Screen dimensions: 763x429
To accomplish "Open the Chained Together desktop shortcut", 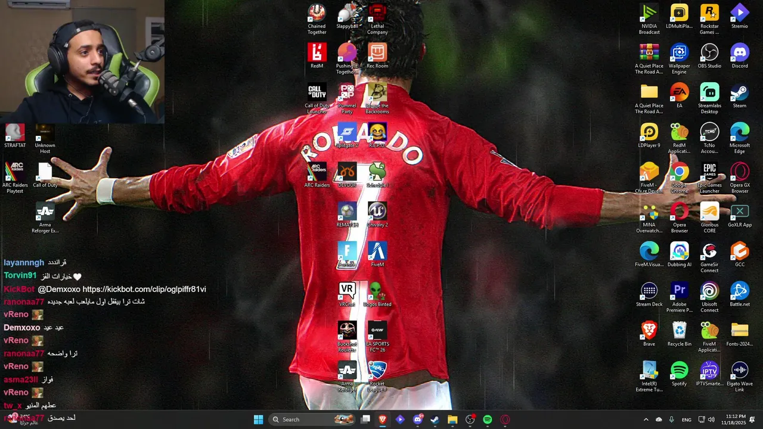I will [x=317, y=19].
